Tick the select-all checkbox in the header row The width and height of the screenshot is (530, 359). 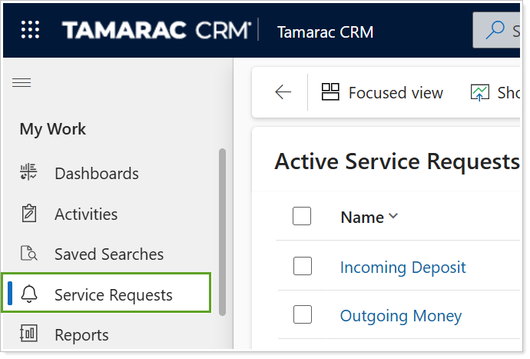pyautogui.click(x=302, y=217)
